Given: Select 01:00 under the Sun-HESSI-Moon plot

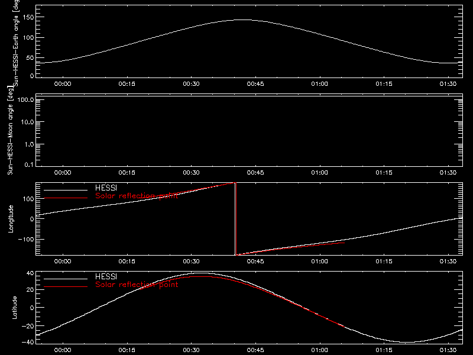Looking at the screenshot, I should pyautogui.click(x=320, y=173).
